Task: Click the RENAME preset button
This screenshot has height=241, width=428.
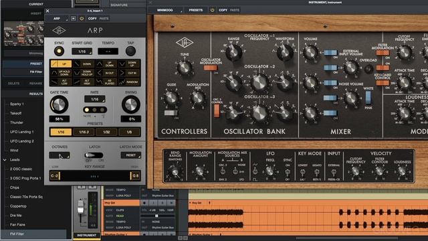Action: [x=35, y=83]
